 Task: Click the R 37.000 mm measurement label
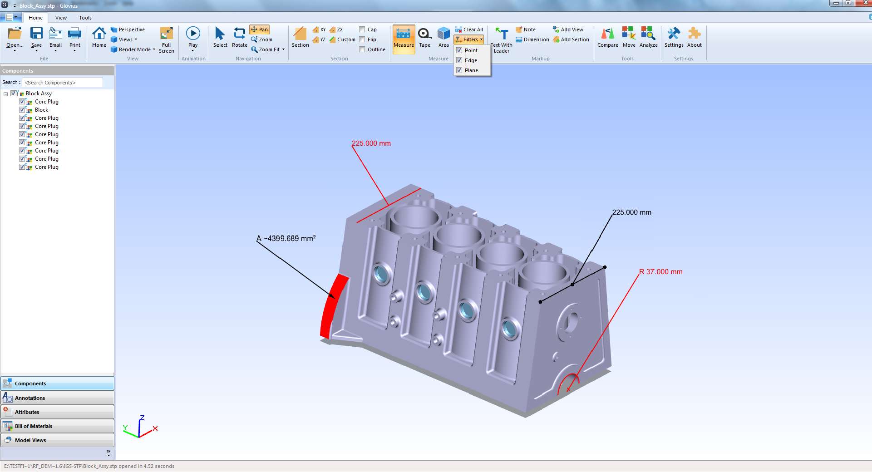(661, 272)
